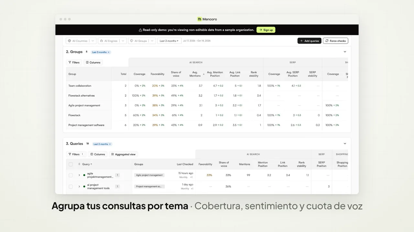Click the sort handle icon beside Query header
Viewport: 414px width, 232px height.
pos(79,164)
